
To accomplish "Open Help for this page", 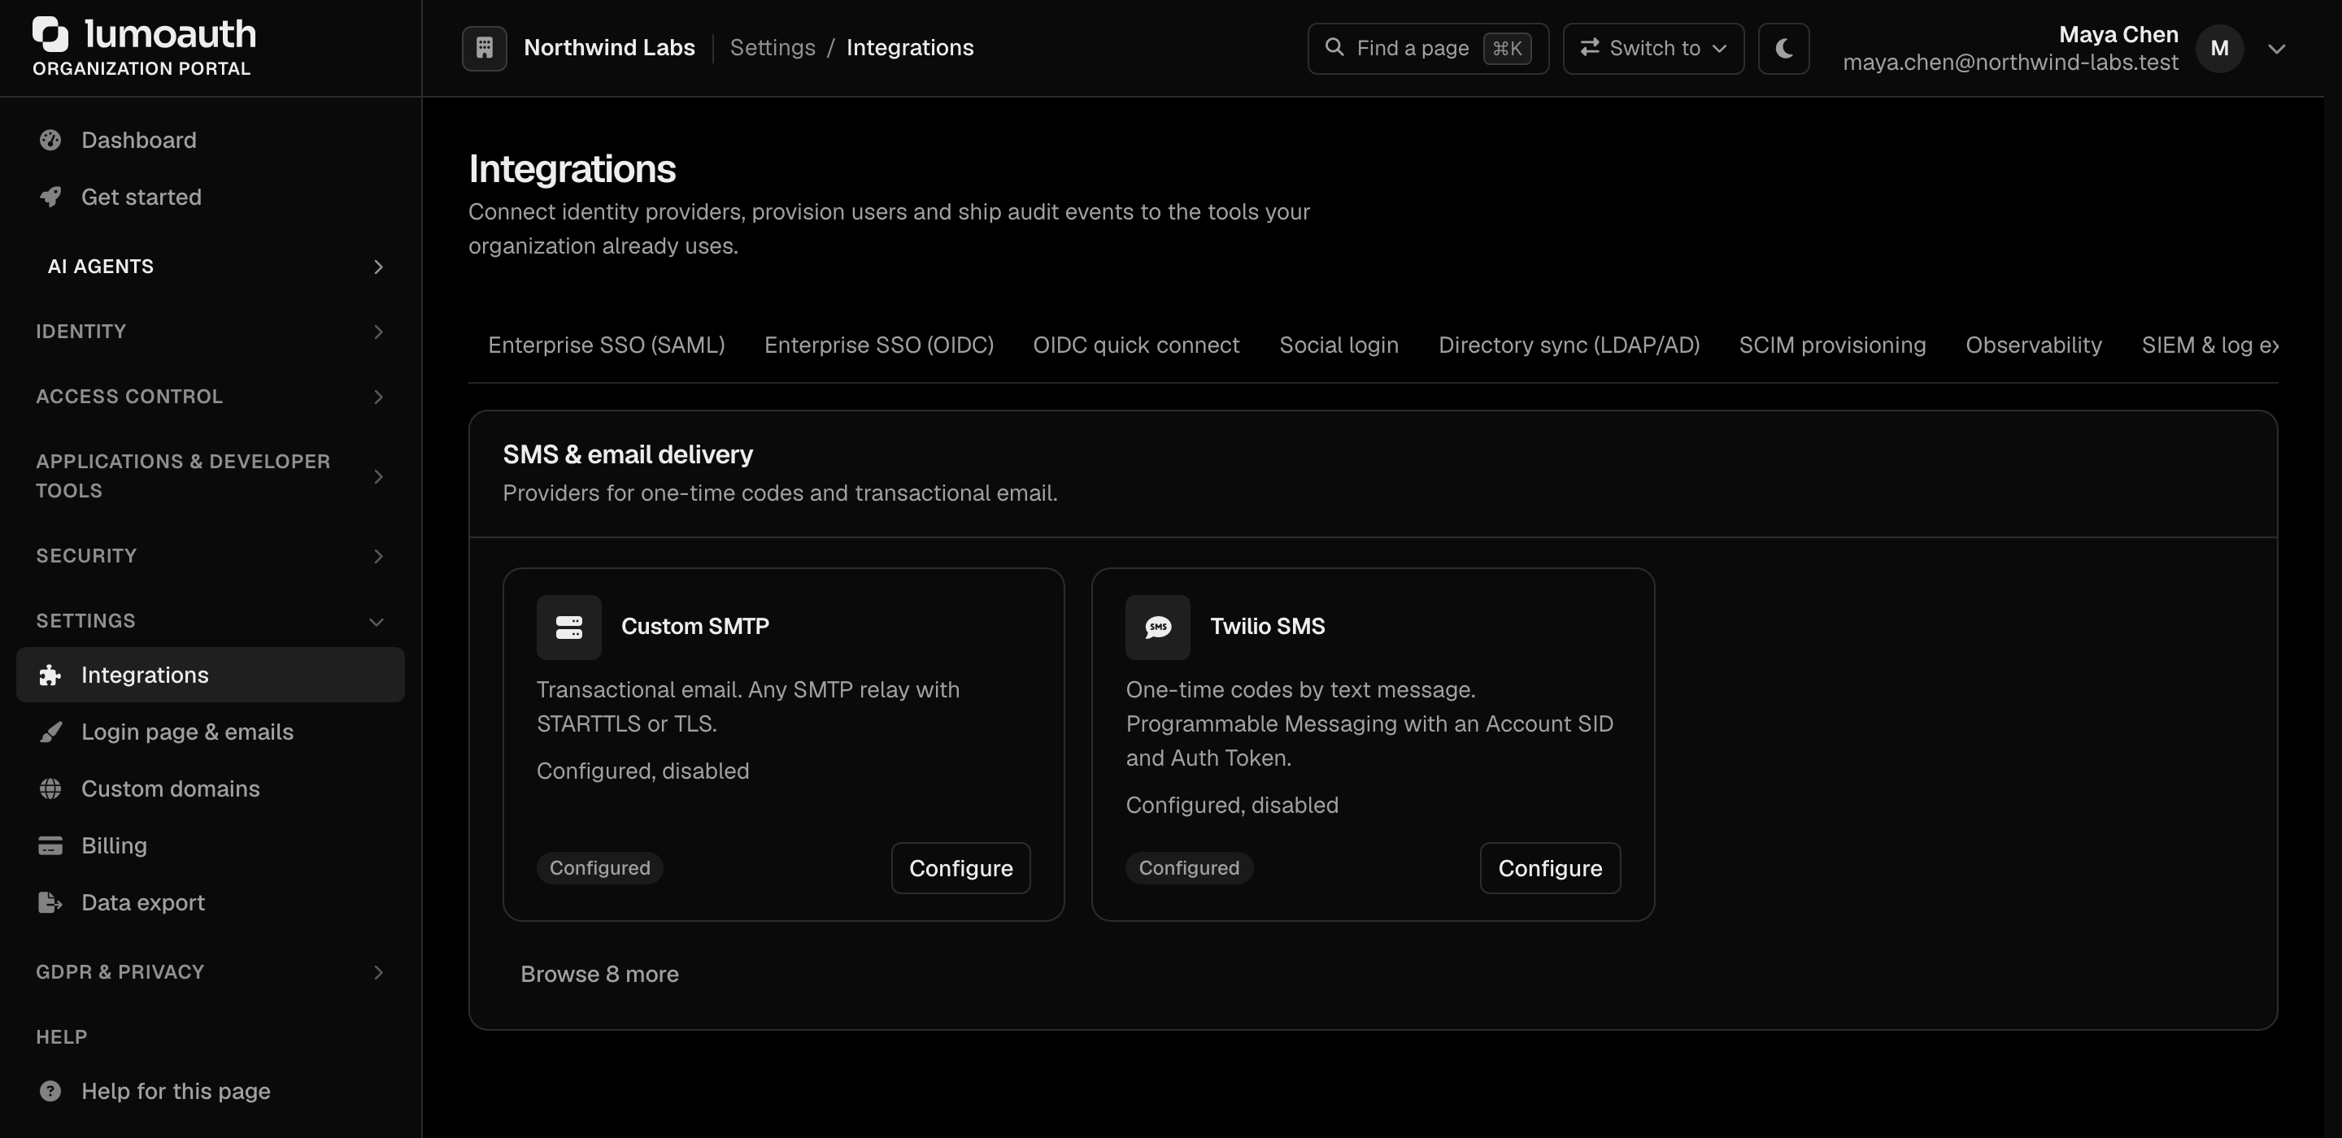I will pos(210,1091).
